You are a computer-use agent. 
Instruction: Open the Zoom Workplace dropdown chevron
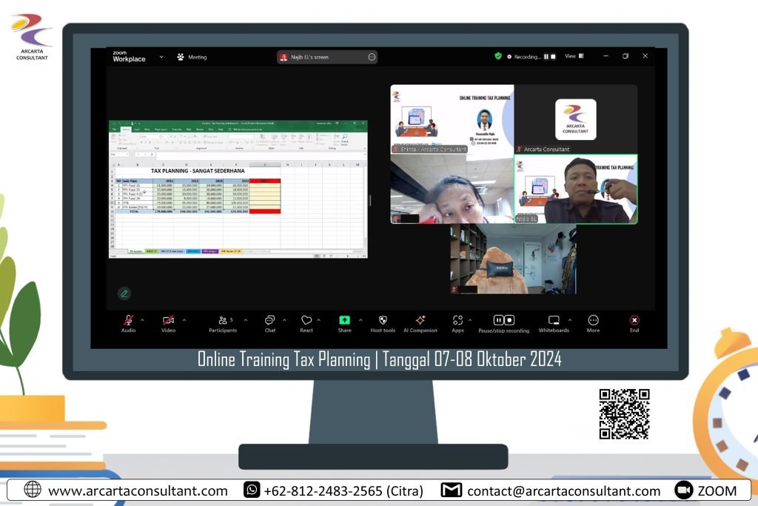pos(161,56)
